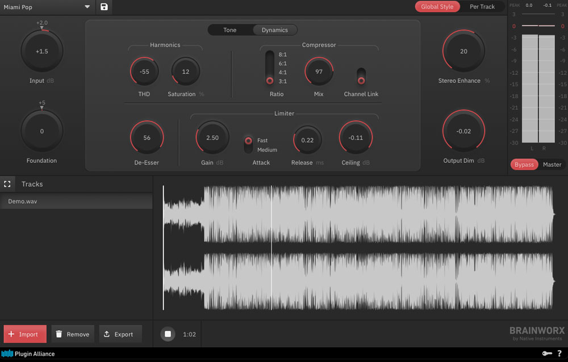Import a new audio track
Screen dimensions: 568x362
coord(25,334)
